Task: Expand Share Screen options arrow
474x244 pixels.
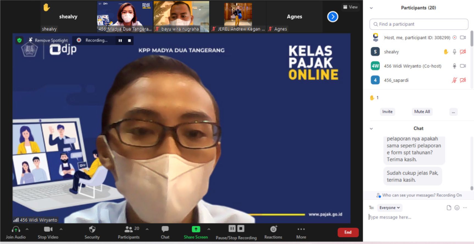Action: [209, 229]
